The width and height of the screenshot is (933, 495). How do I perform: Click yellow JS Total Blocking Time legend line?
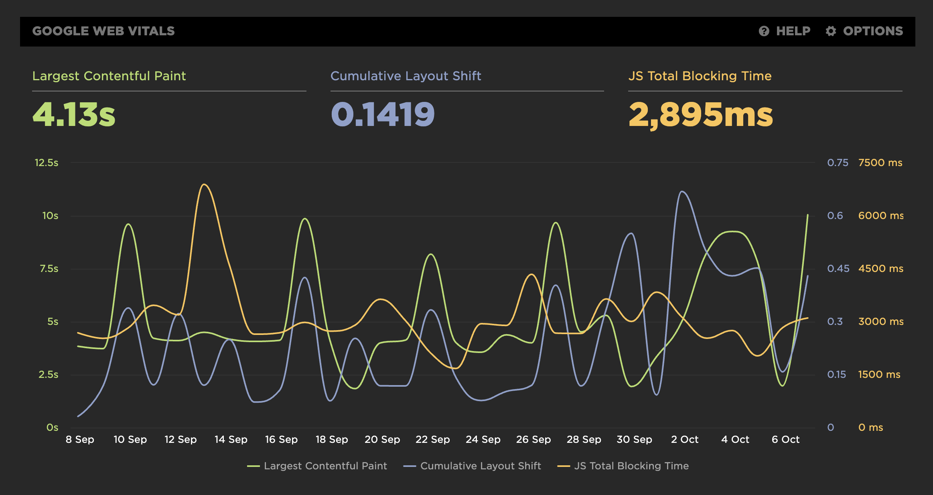[x=564, y=466]
